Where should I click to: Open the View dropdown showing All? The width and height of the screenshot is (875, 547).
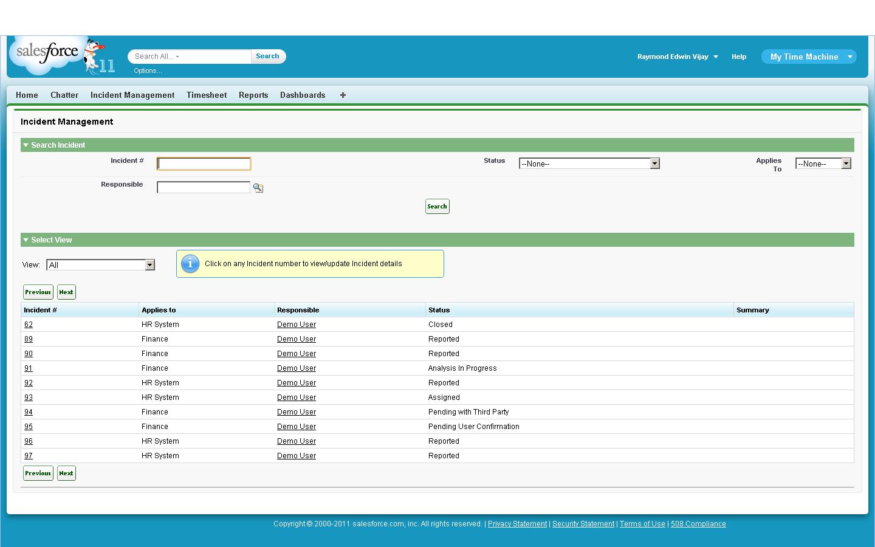click(x=149, y=264)
